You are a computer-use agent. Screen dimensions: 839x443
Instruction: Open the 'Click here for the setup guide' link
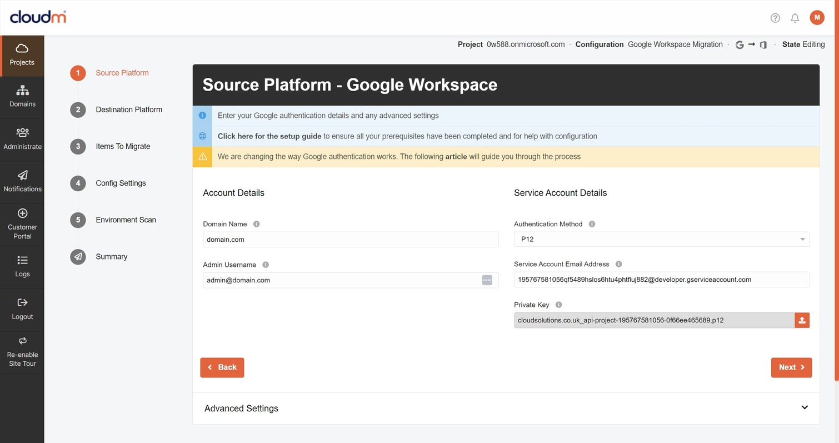(x=269, y=136)
